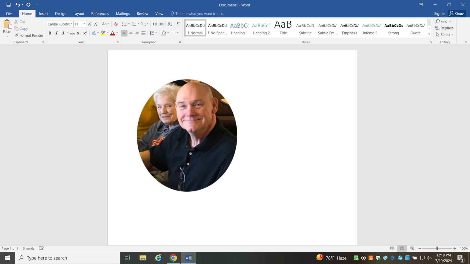This screenshot has height=264, width=470.
Task: Click the Save icon in title bar
Action: [8, 5]
